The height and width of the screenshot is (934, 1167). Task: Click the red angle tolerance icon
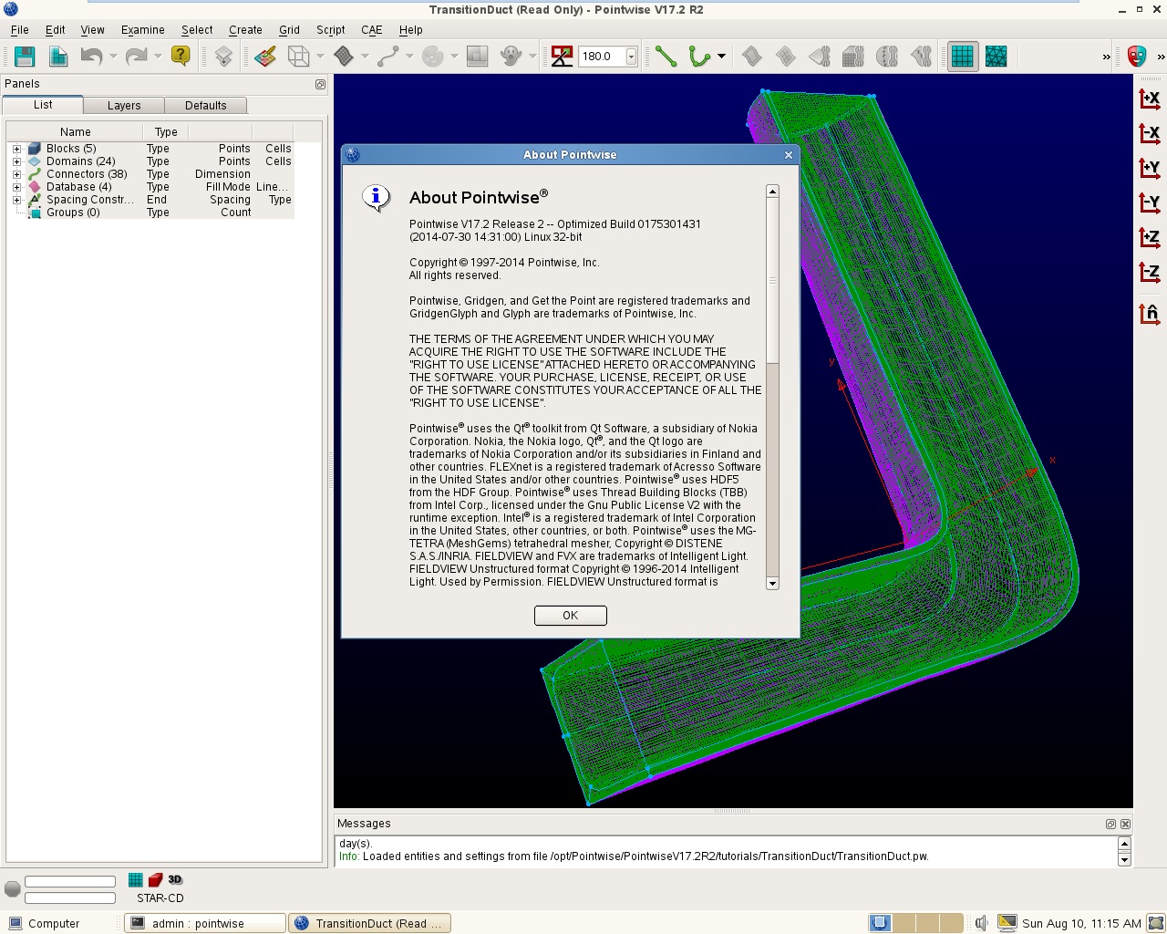[x=563, y=57]
